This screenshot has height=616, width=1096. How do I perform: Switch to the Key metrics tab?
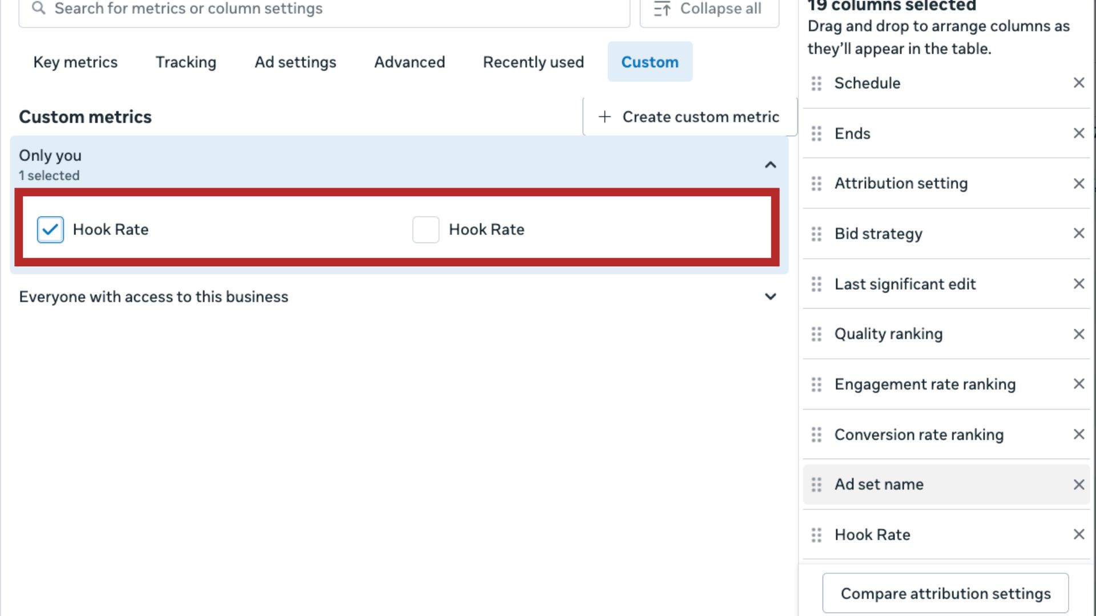tap(75, 62)
